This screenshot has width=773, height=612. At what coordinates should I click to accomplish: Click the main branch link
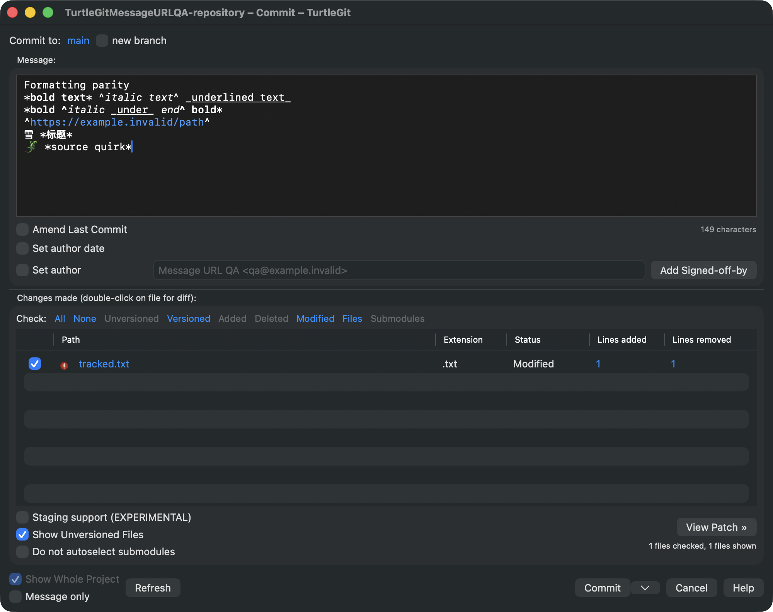(x=78, y=41)
